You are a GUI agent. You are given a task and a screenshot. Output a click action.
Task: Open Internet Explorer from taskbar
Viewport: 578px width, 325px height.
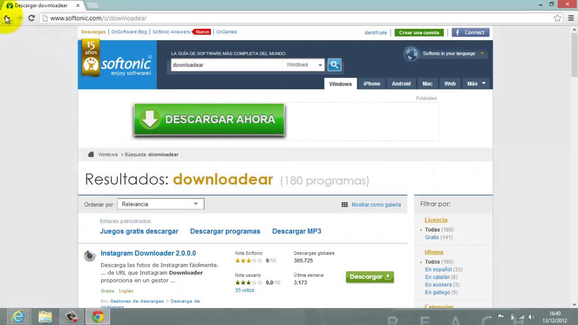pos(18,317)
